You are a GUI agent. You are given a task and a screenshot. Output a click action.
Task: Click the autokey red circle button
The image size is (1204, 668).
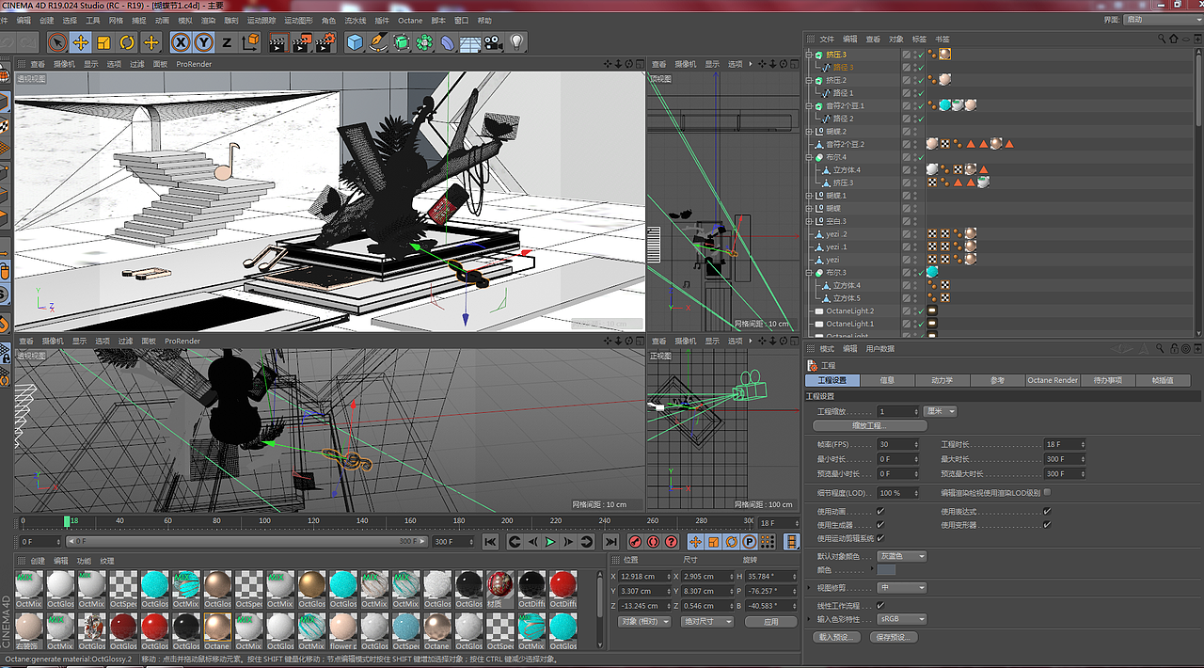(x=653, y=542)
